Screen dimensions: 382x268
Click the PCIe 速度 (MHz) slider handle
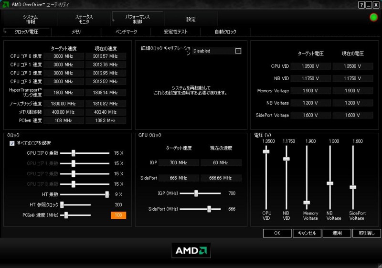pos(66,215)
